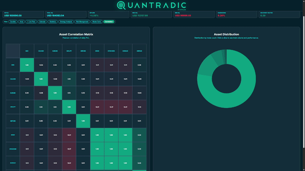Image resolution: width=305 pixels, height=171 pixels.
Task: Switch to the Candles view
Action: [13, 22]
